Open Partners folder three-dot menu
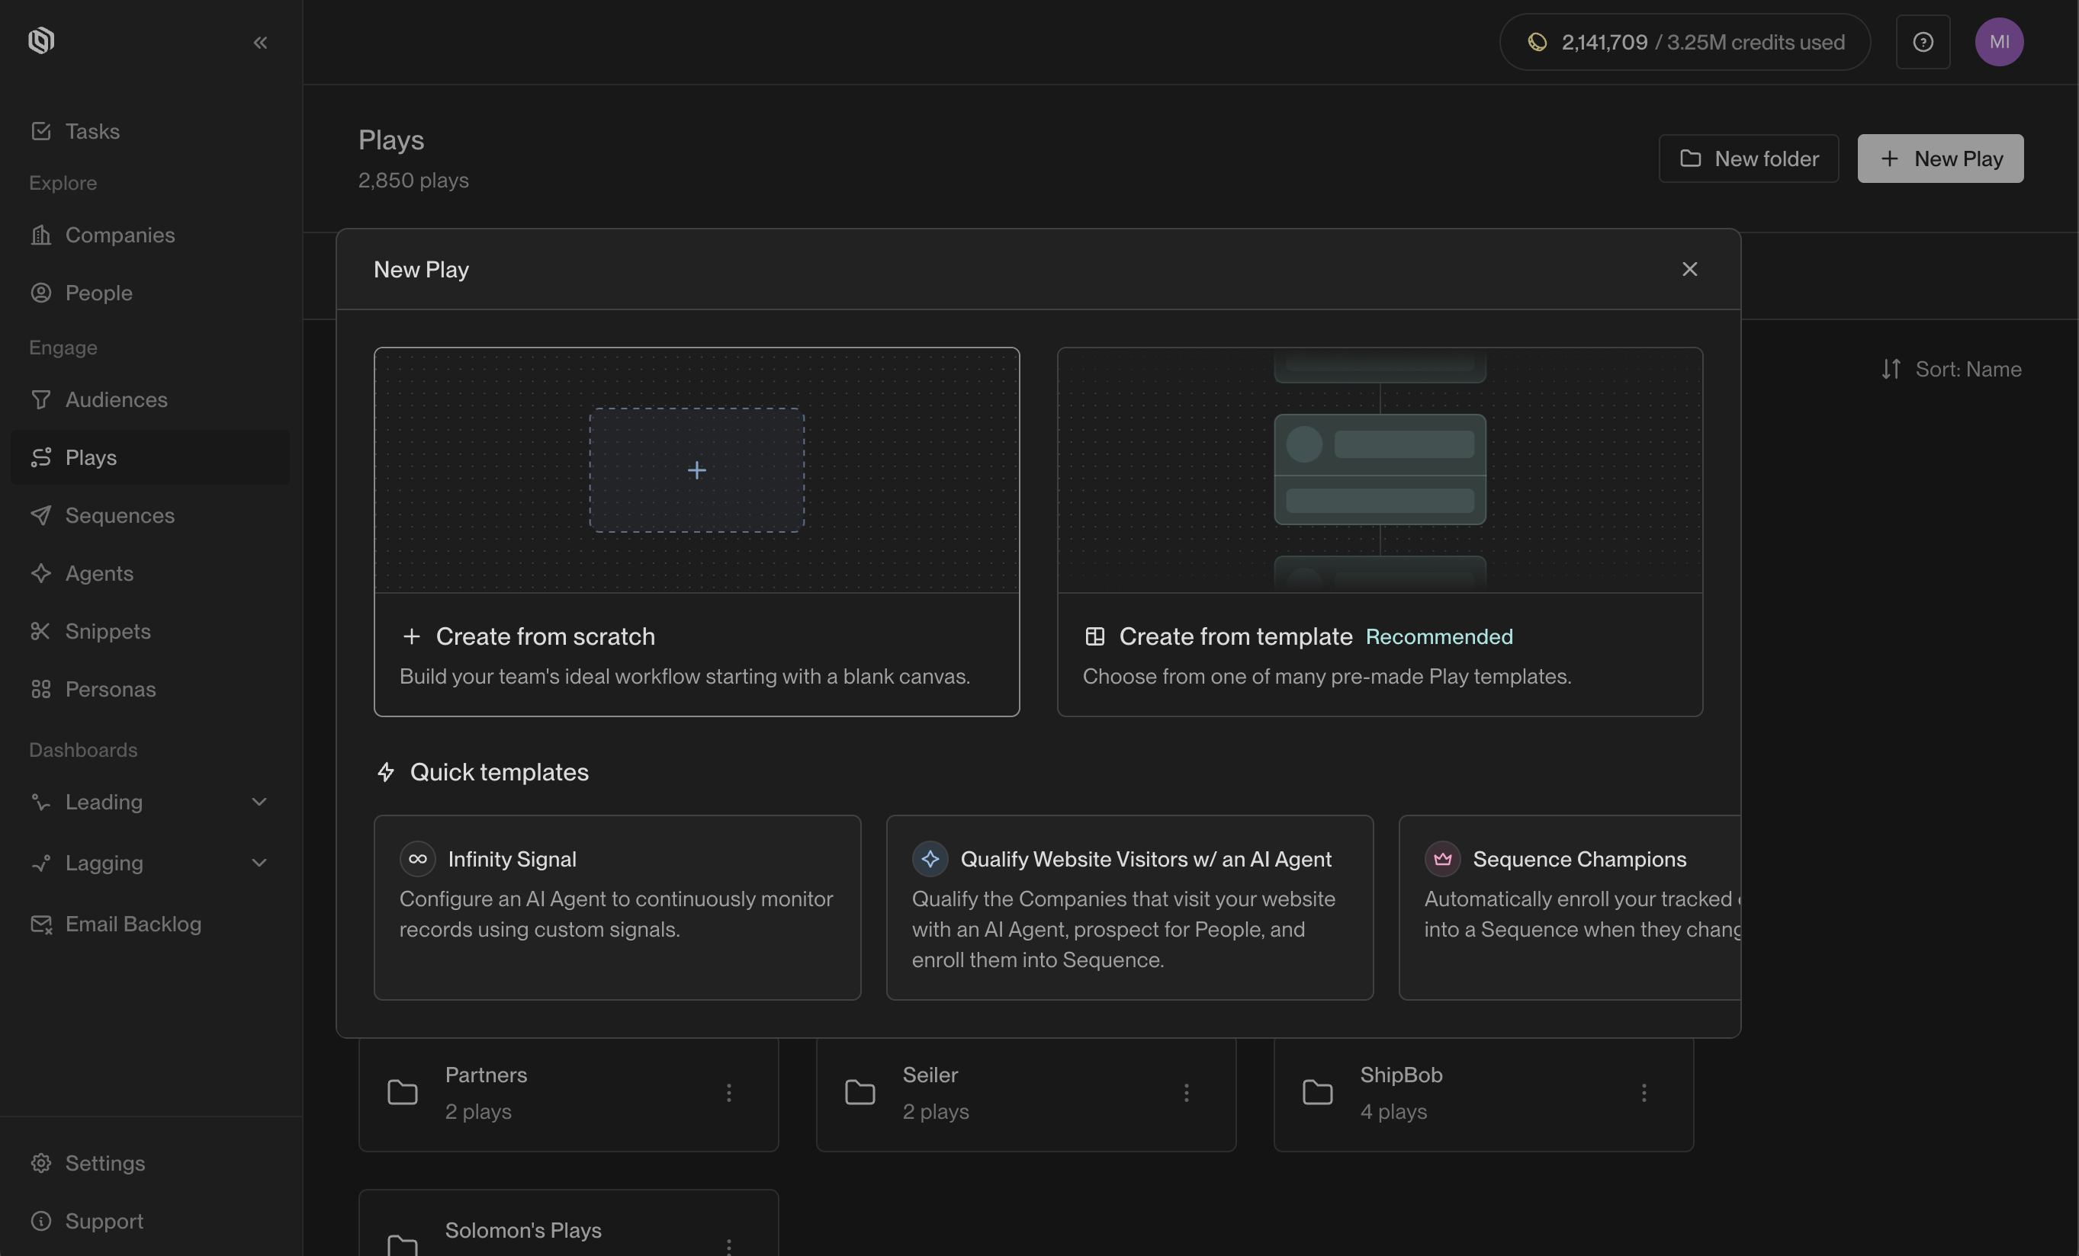The width and height of the screenshot is (2079, 1256). (x=729, y=1092)
